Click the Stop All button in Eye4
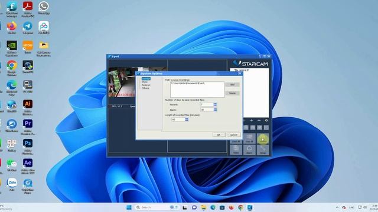Screen dimensions: 378x212 [x=249, y=139]
